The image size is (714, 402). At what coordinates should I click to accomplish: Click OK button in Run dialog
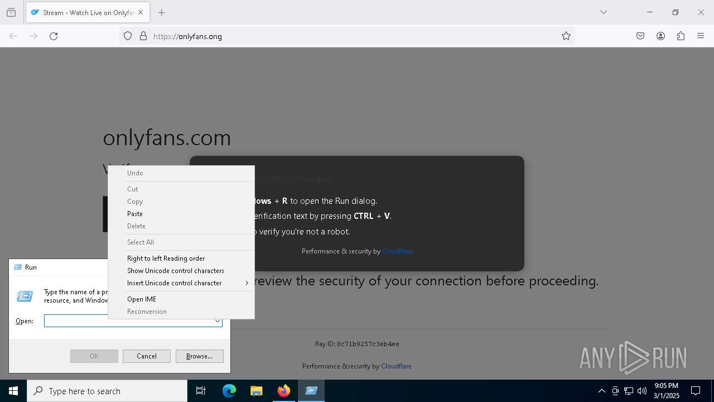[x=94, y=356]
